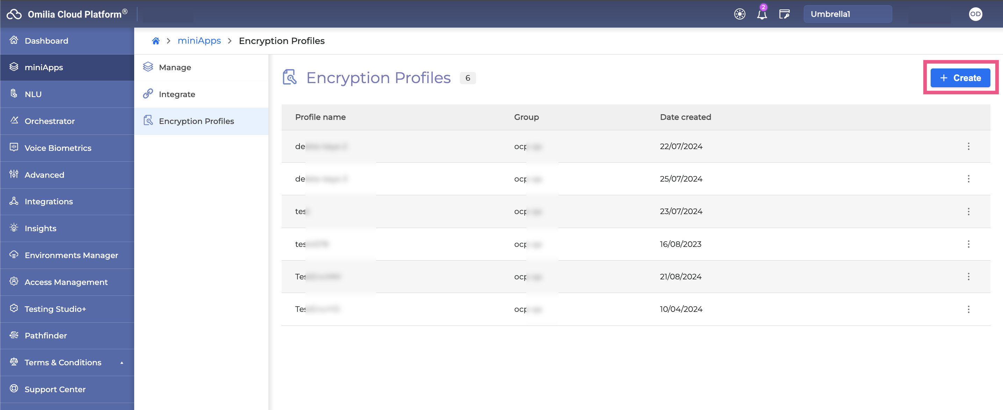Select Encryption Profiles in the submenu
Viewport: 1003px width, 410px height.
click(x=196, y=121)
